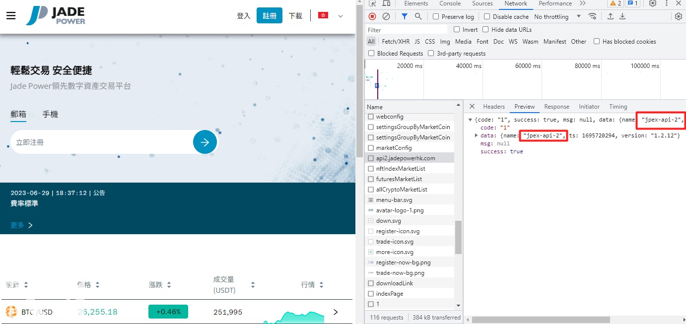
Task: Stop recording network log
Action: point(372,16)
